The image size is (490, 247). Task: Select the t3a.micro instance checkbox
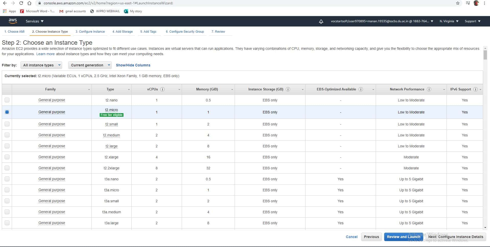pos(7,190)
